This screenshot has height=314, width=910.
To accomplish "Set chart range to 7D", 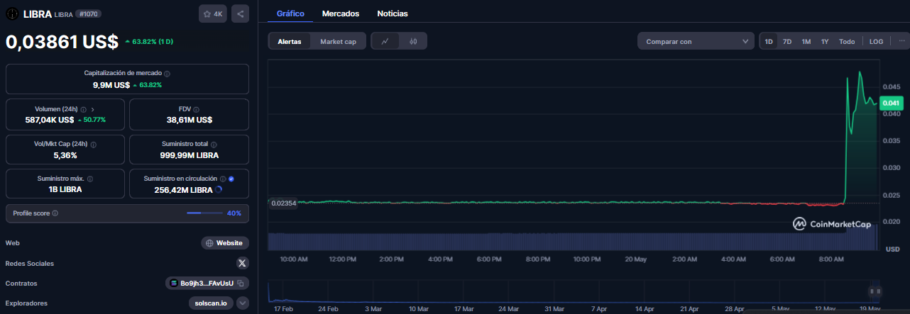I will (787, 42).
